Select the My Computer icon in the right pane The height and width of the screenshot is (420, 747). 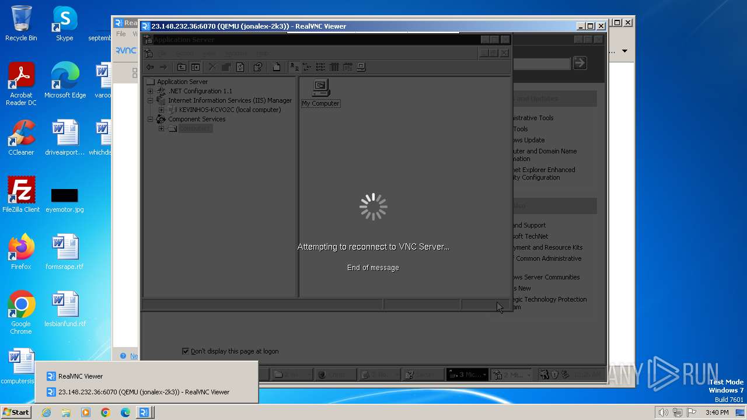(320, 93)
